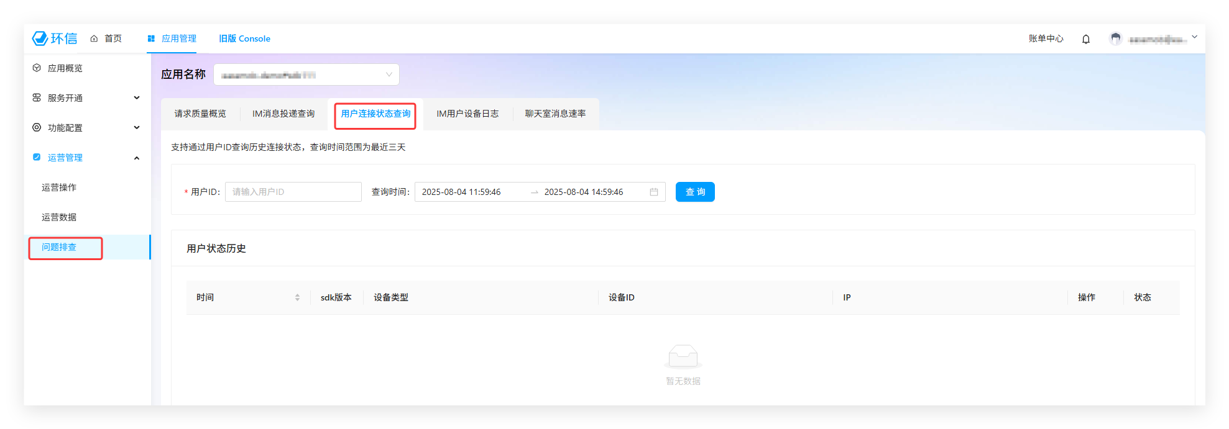Click the 服务开通 sidebar icon

click(x=37, y=97)
